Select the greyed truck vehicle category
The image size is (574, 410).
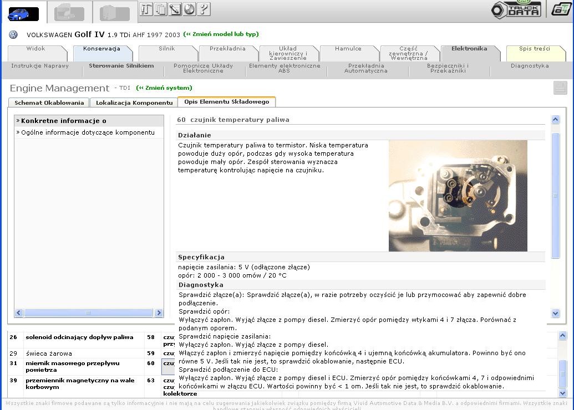point(69,13)
